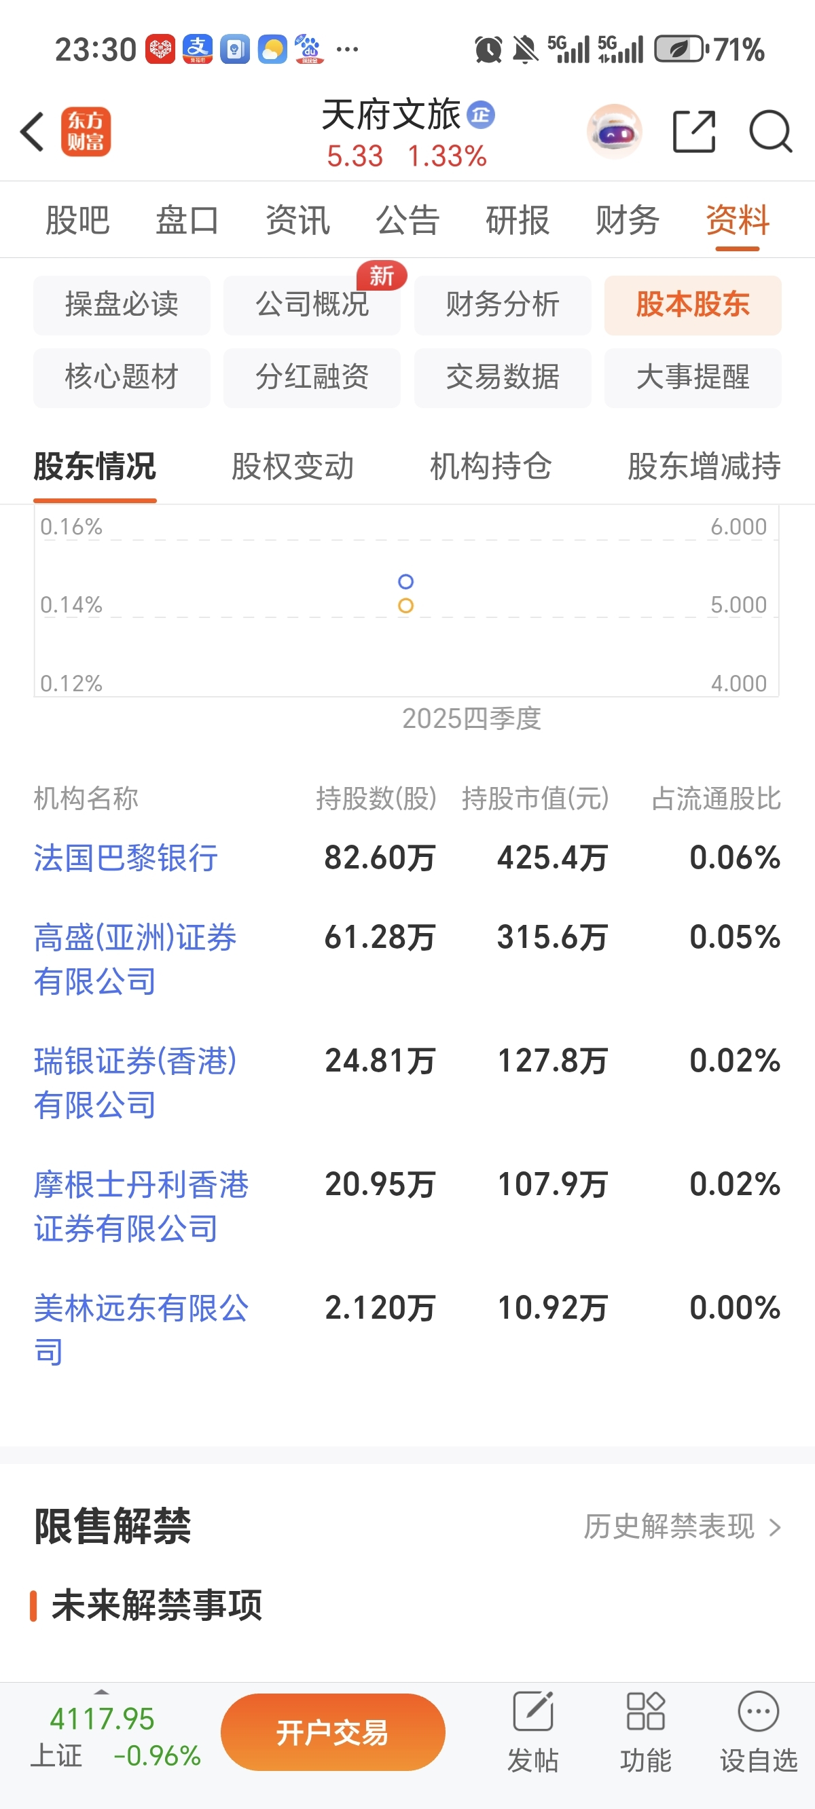Screen dimensions: 815x1809
Task: Tap the 发帖 post icon
Action: point(532,1711)
